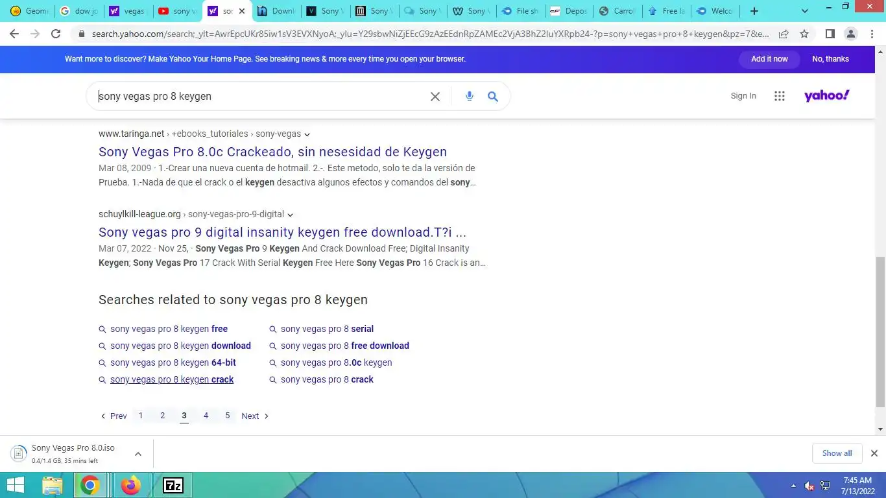
Task: Open the tab search dropdown arrow
Action: tap(805, 11)
